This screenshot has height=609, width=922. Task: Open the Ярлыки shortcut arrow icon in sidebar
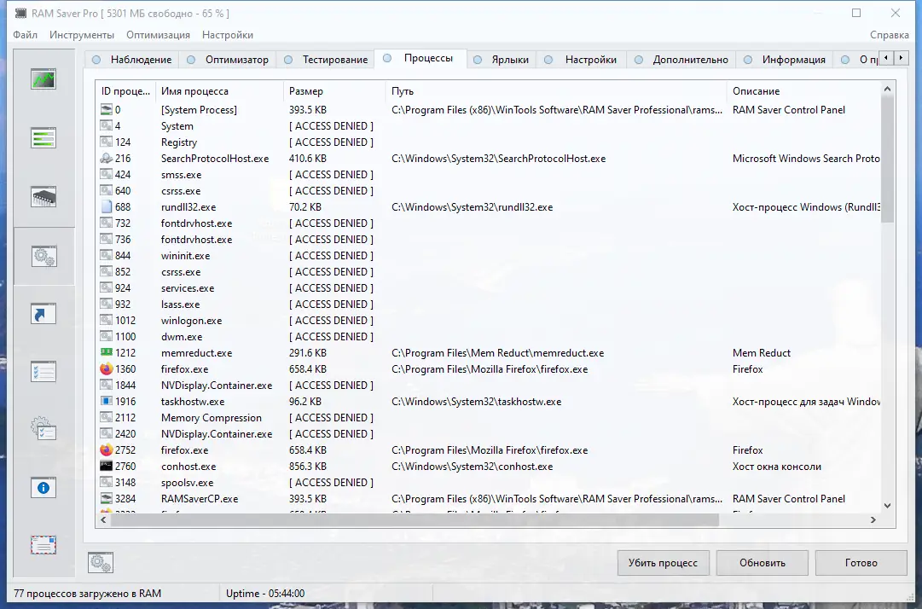43,313
